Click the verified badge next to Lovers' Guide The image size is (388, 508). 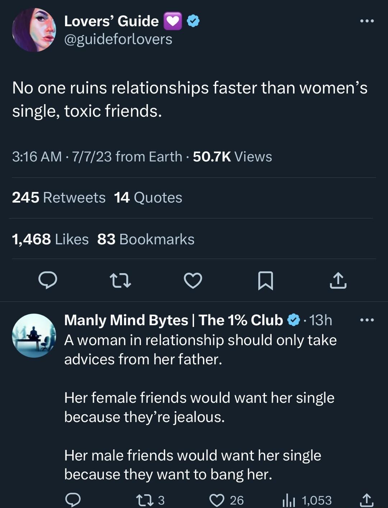[x=193, y=20]
